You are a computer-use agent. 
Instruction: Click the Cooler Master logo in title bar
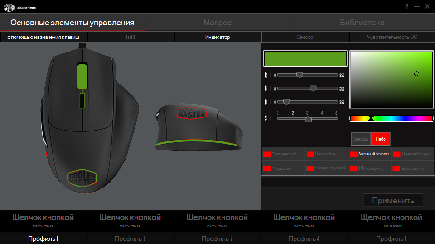(9, 8)
